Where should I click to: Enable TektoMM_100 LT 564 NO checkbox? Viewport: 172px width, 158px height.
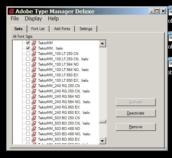tap(28, 64)
